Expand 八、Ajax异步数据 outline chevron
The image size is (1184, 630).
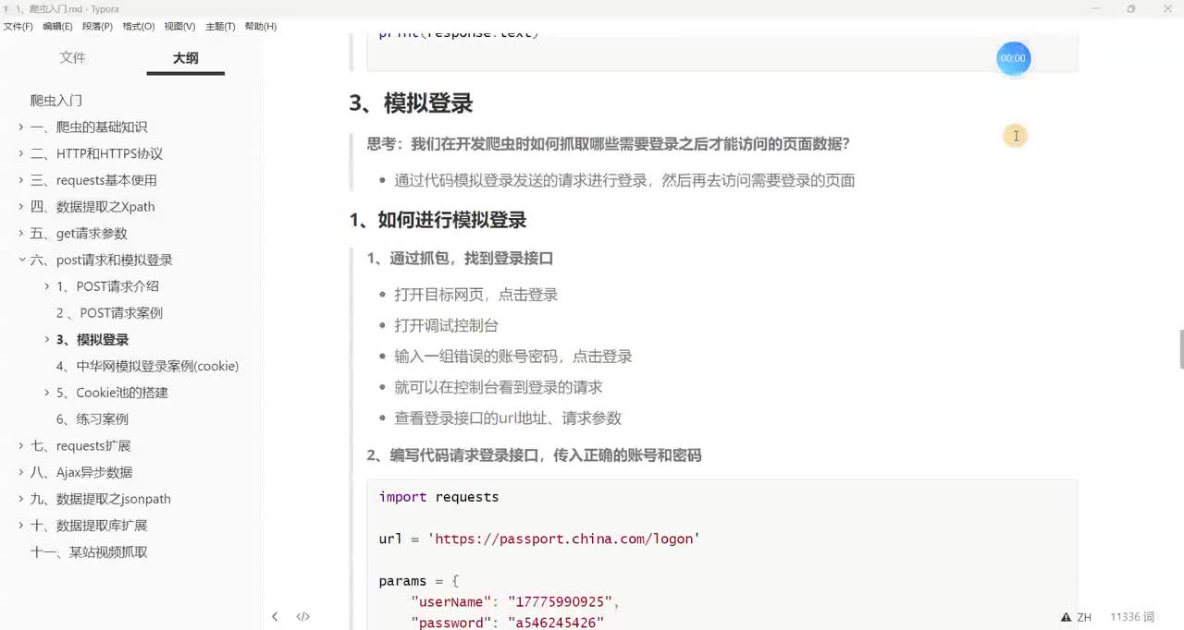point(21,472)
